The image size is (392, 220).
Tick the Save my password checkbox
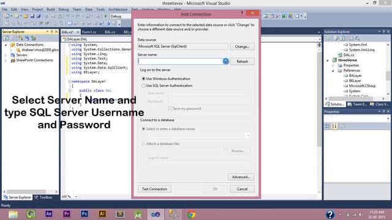[x=170, y=109]
